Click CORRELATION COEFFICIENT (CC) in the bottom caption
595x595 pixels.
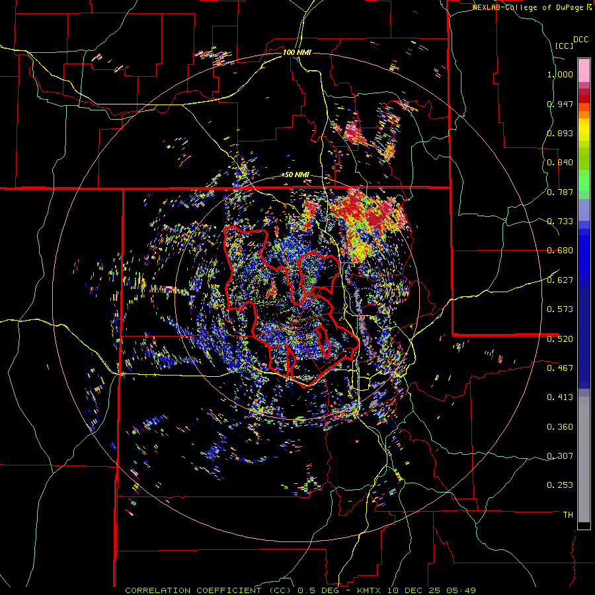coord(208,590)
